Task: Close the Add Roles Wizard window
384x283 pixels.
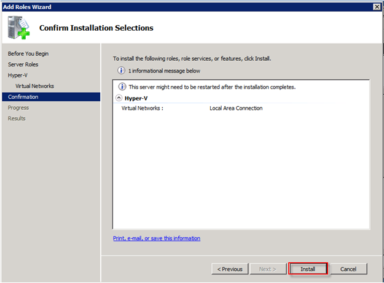Action: point(377,7)
